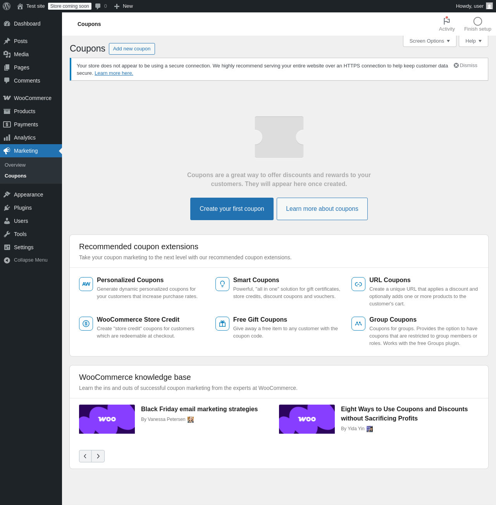Image resolution: width=496 pixels, height=505 pixels.
Task: Open the Personalized Coupons extension title
Action: pos(130,280)
